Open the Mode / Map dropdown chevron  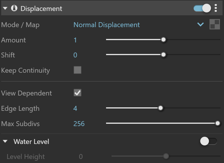(201, 25)
